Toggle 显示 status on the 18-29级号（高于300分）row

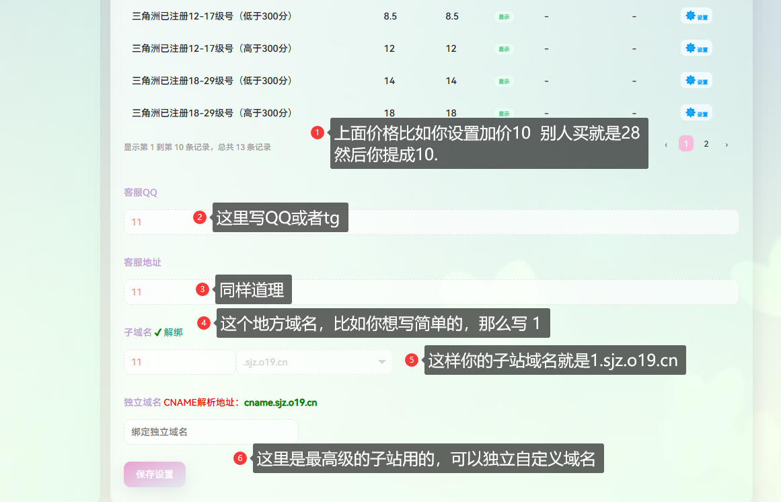pos(503,112)
